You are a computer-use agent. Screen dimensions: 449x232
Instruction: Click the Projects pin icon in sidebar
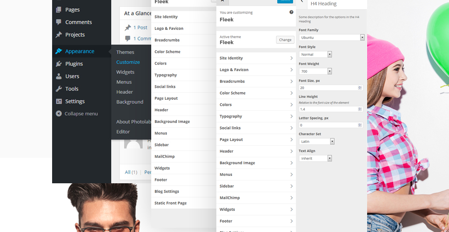(x=59, y=35)
